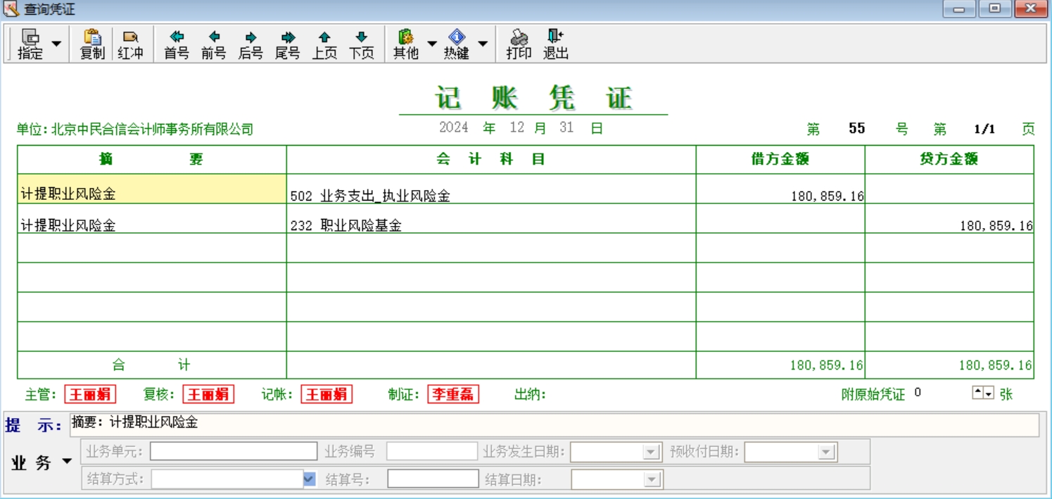Screen dimensions: 1052x499
Task: Click the 业务单元 input field
Action: [234, 451]
